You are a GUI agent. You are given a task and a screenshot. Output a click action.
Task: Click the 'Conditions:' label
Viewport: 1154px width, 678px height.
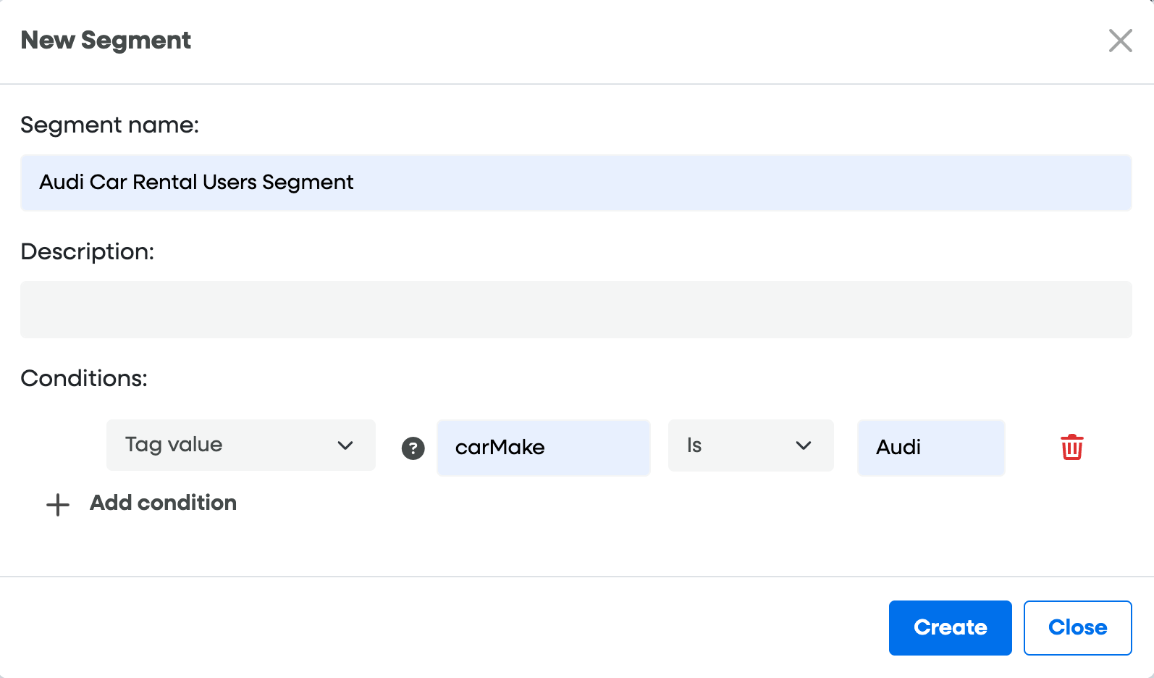83,378
